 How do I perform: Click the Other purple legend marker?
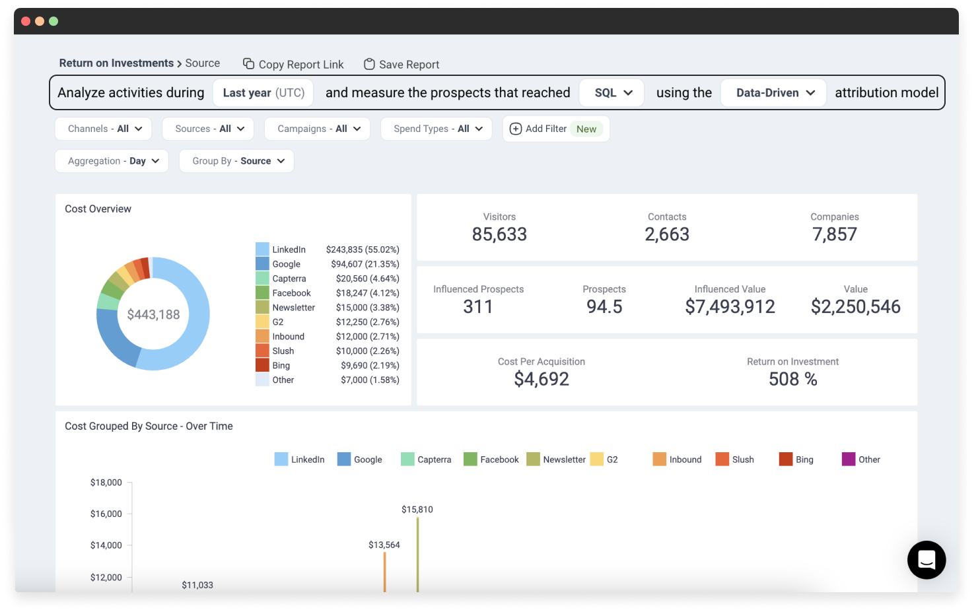pos(848,459)
